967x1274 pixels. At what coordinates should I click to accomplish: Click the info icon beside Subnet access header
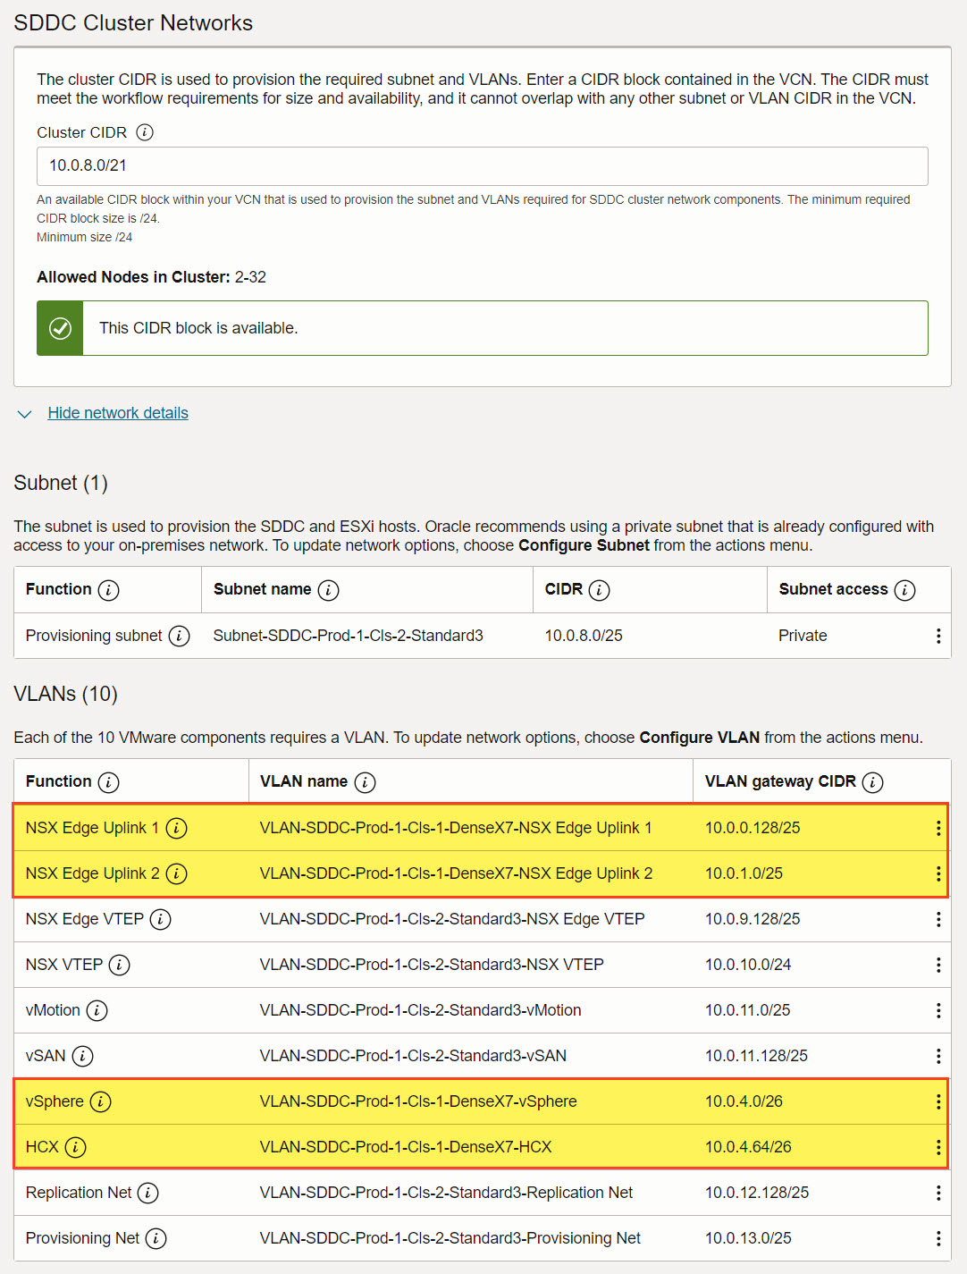[x=906, y=590]
